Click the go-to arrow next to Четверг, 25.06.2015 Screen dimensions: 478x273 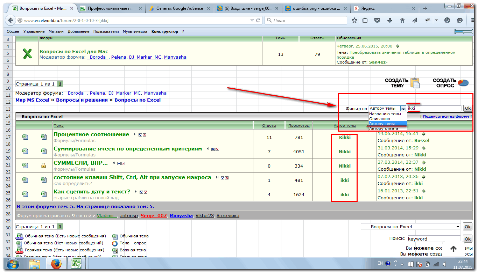click(x=398, y=46)
